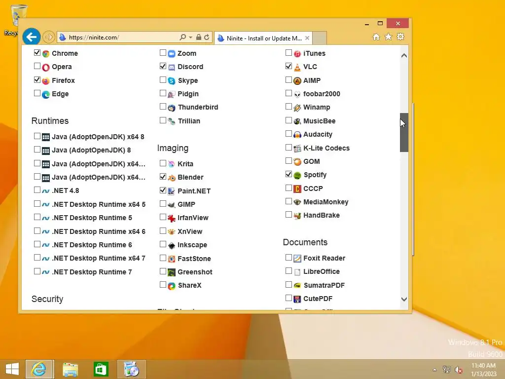The image size is (505, 379).
Task: Click the iTunes icon
Action: 297,53
